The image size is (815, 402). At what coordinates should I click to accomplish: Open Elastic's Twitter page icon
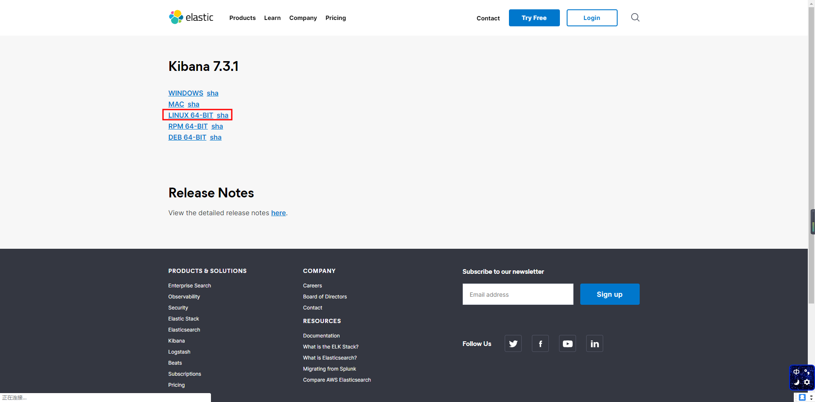(x=513, y=343)
